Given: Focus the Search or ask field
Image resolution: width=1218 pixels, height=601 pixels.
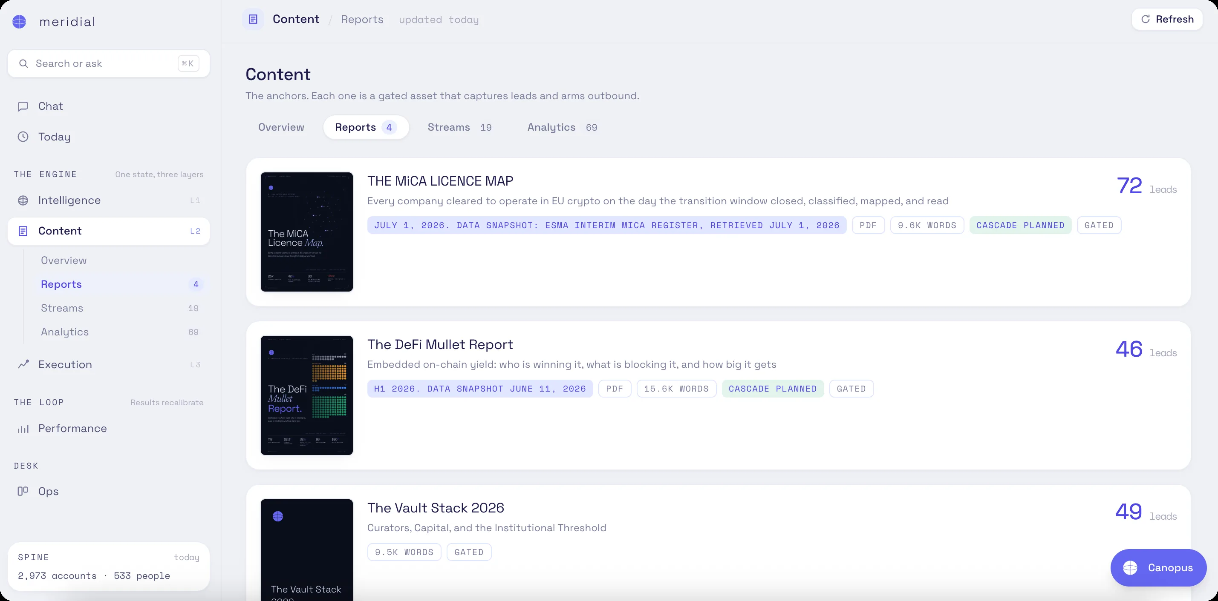Looking at the screenshot, I should point(109,63).
